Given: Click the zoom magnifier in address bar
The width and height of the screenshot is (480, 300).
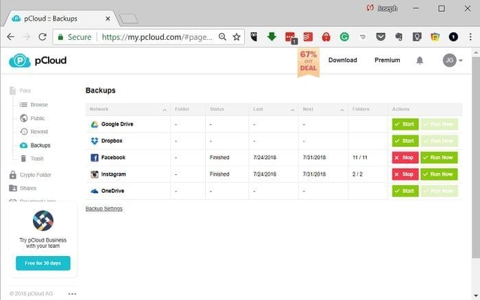Looking at the screenshot, I should (223, 37).
